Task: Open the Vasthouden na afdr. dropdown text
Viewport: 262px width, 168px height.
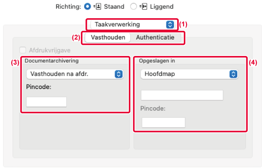Action: click(59, 74)
